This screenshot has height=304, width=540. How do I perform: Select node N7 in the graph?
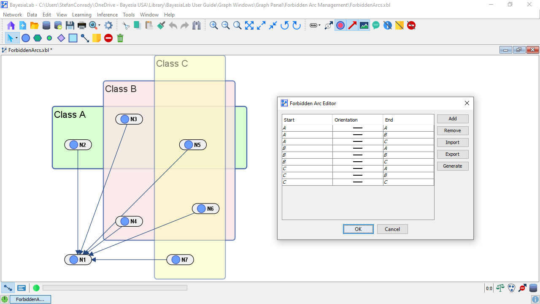[x=180, y=260]
